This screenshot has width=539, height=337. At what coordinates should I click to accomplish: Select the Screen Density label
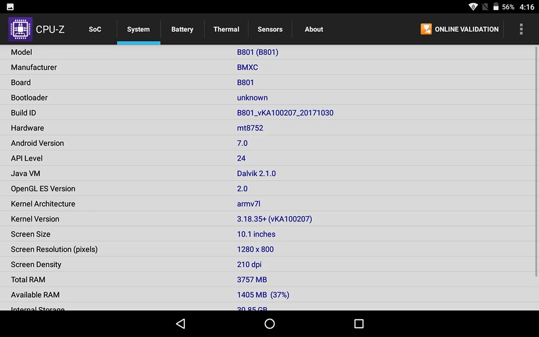coord(36,264)
